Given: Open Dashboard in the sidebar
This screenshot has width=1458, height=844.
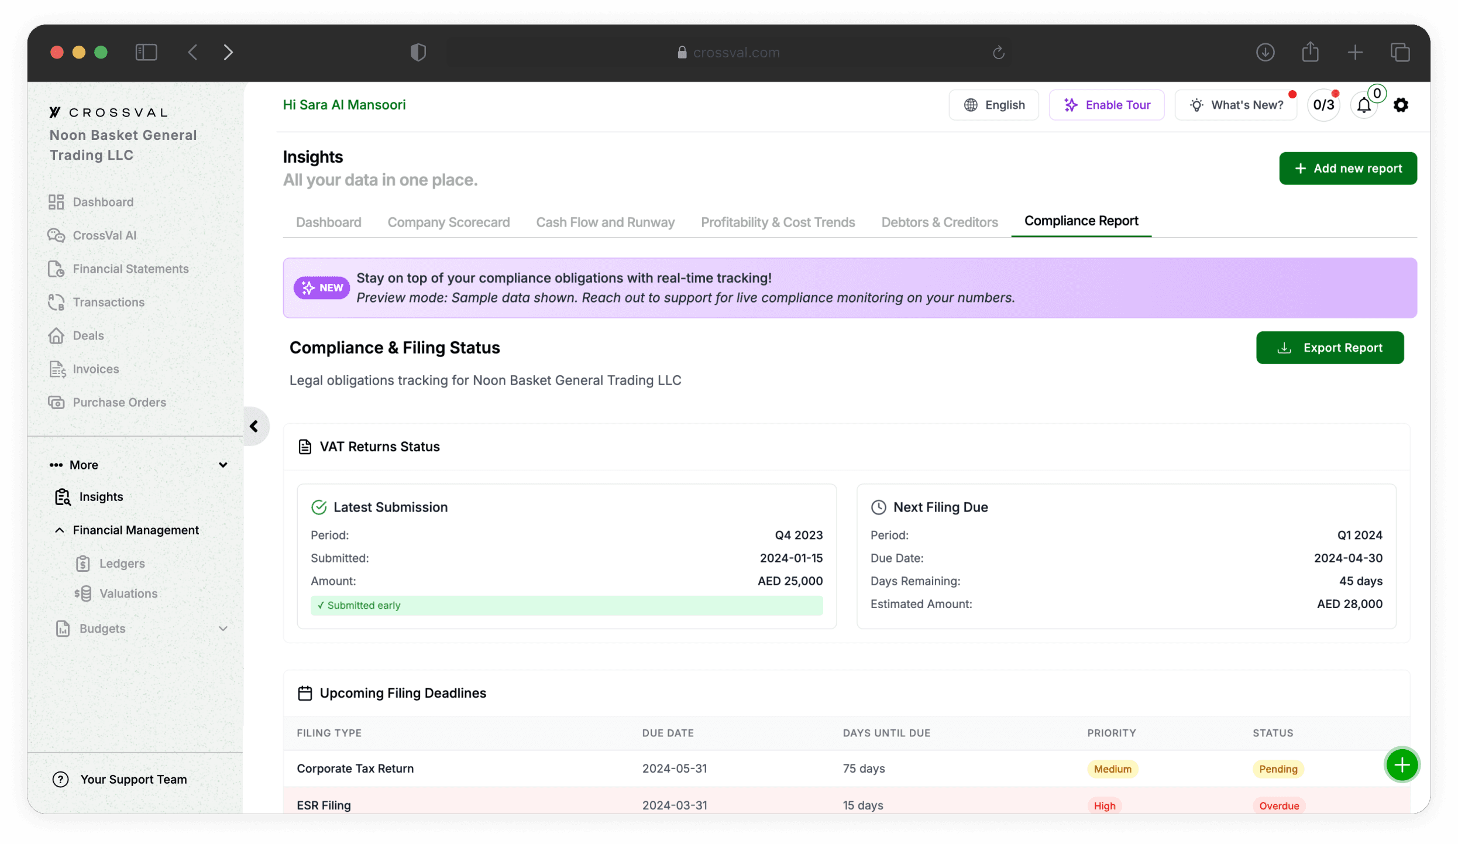Looking at the screenshot, I should click(x=91, y=202).
